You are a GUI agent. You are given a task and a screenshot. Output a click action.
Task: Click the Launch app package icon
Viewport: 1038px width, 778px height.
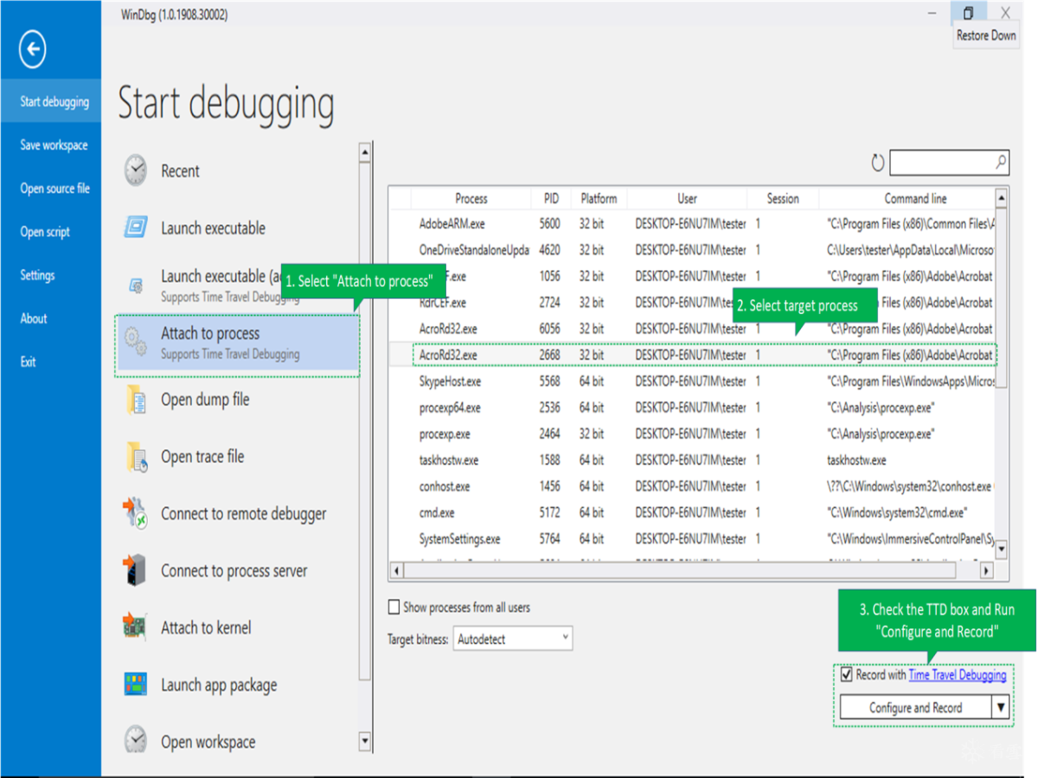(135, 685)
